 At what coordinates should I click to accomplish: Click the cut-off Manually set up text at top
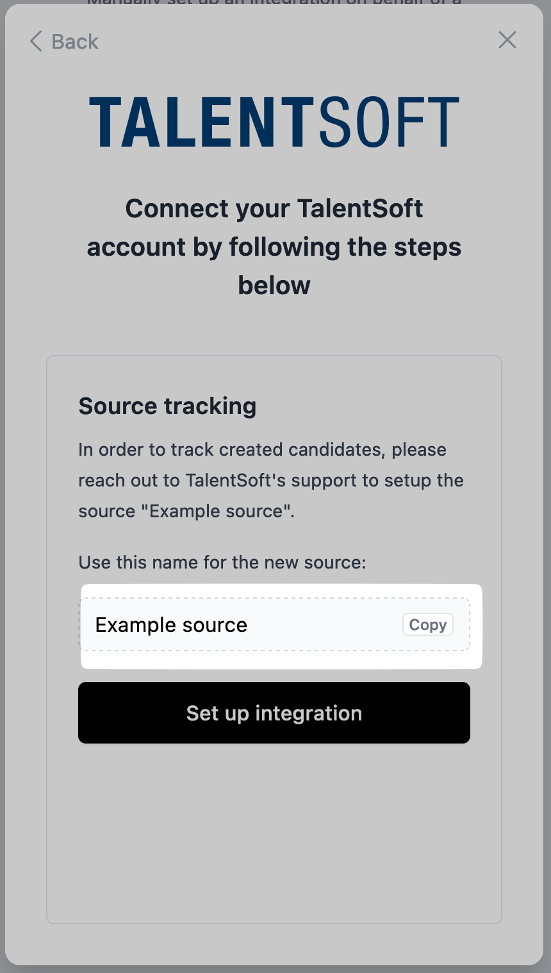[274, 3]
